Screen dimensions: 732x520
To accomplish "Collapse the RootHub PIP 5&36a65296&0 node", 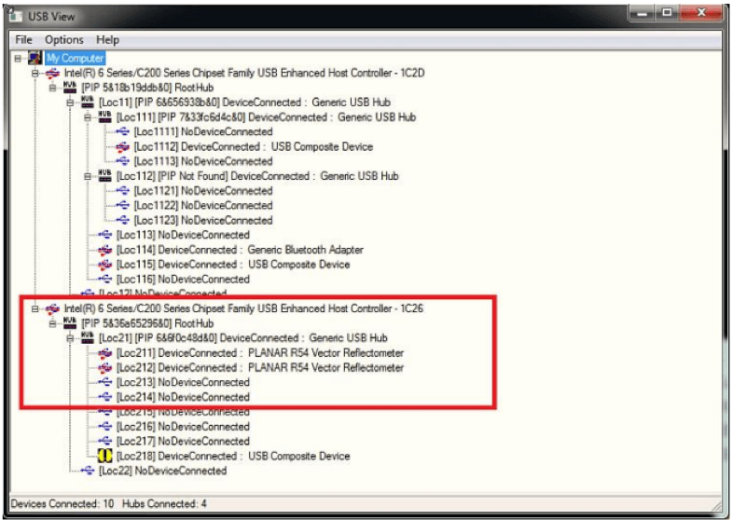I will click(x=53, y=323).
